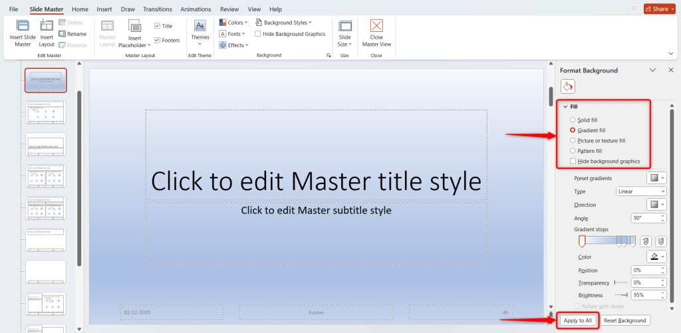Click the Rename layout icon

(x=62, y=34)
